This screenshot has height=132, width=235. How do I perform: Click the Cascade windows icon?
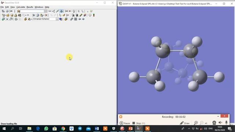point(72,19)
